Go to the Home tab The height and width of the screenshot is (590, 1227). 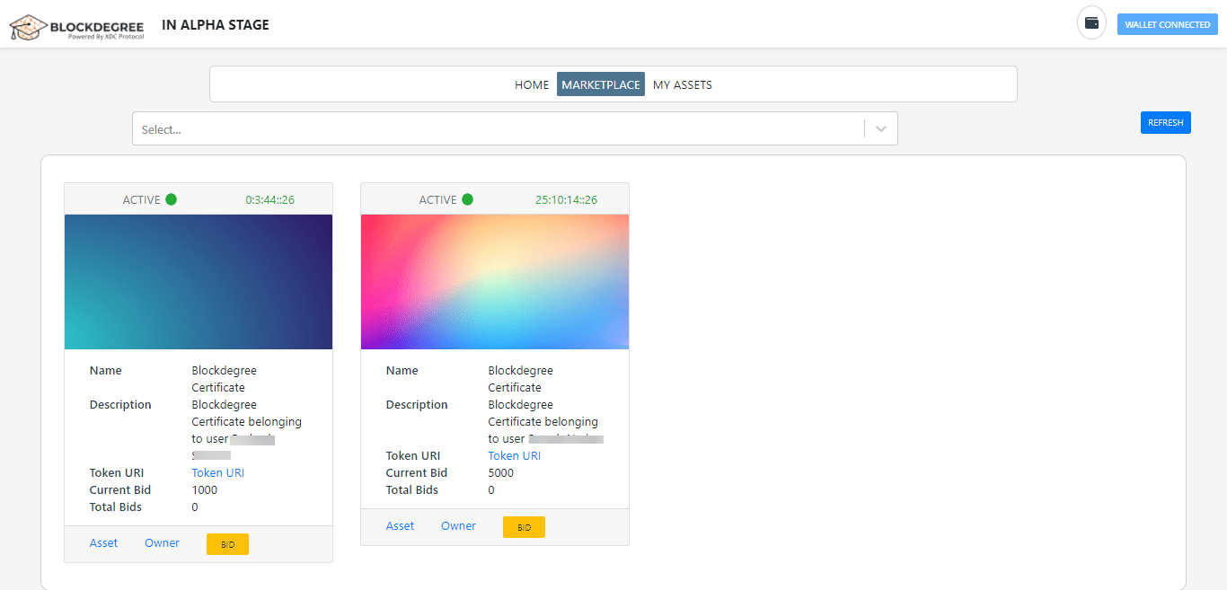(x=532, y=84)
